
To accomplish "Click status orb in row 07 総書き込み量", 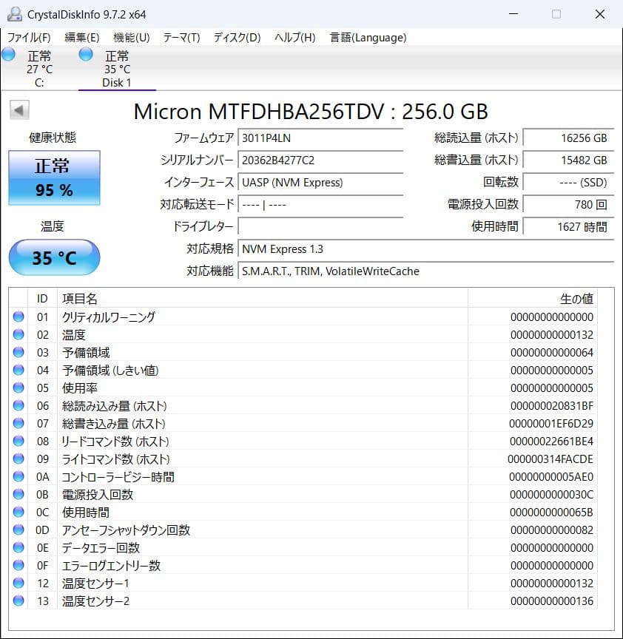I will pyautogui.click(x=18, y=424).
